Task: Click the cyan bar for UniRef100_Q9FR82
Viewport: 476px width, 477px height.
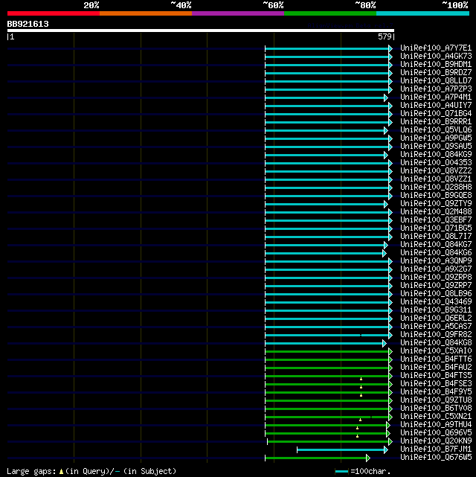Action: click(x=329, y=335)
